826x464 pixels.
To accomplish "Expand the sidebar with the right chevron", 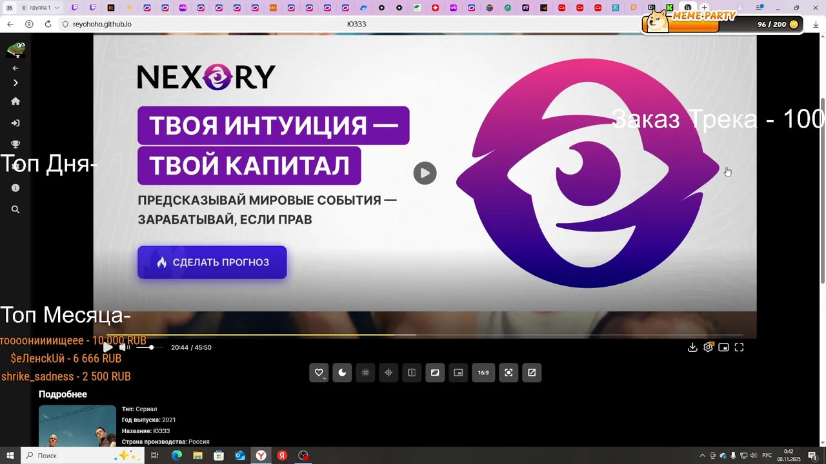I will point(15,82).
